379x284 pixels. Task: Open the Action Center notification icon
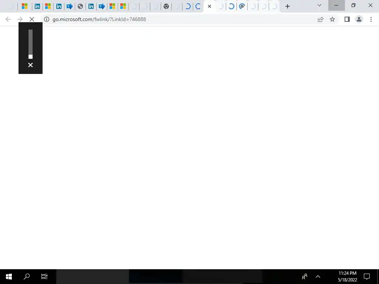tap(367, 277)
